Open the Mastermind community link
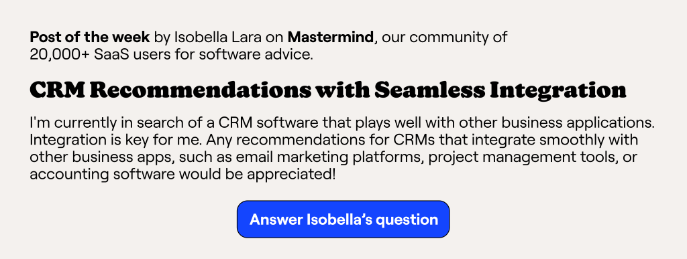The width and height of the screenshot is (687, 259). 330,37
